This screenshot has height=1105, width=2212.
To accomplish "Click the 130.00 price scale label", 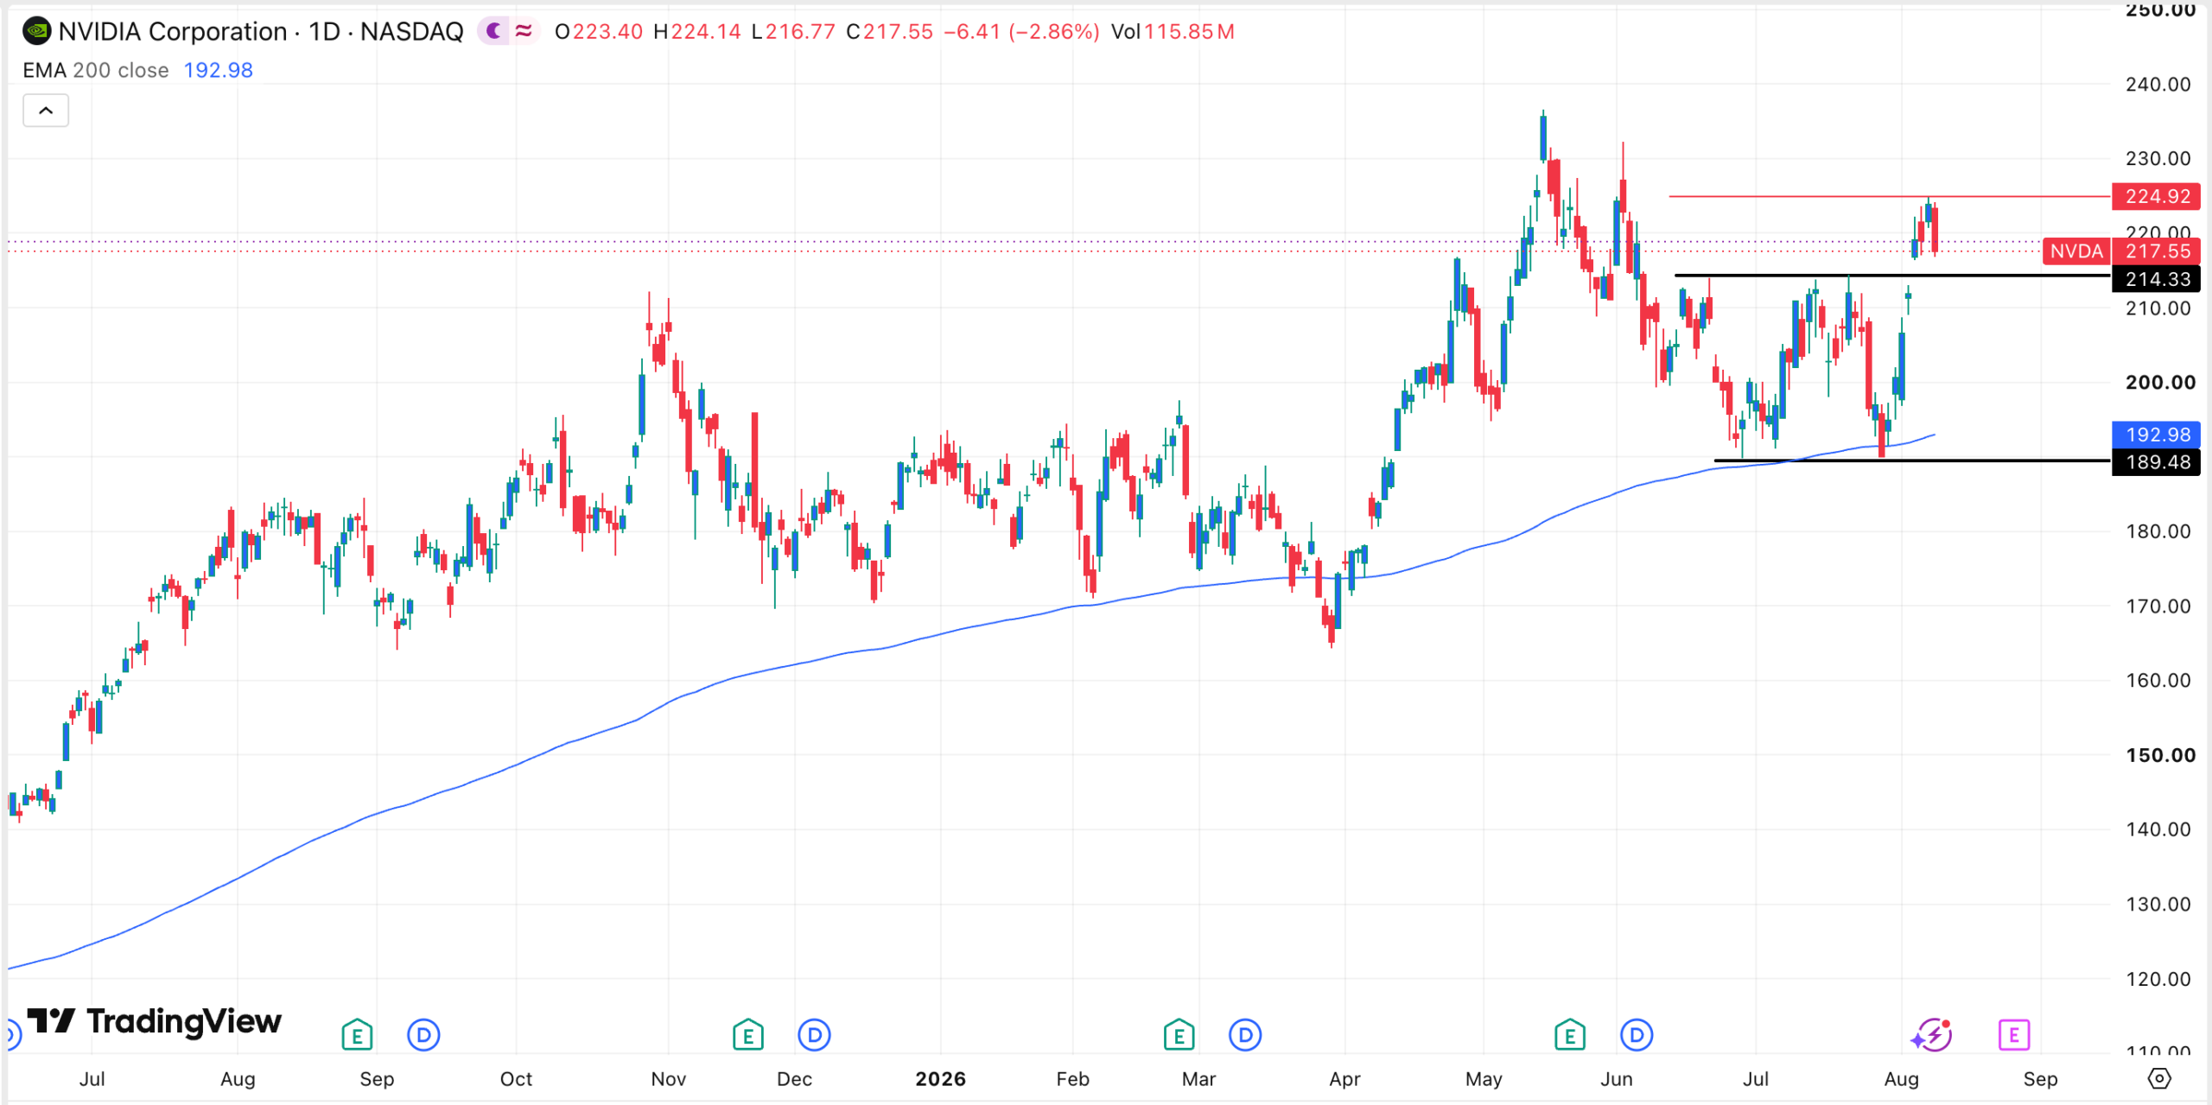I will 2158,905.
